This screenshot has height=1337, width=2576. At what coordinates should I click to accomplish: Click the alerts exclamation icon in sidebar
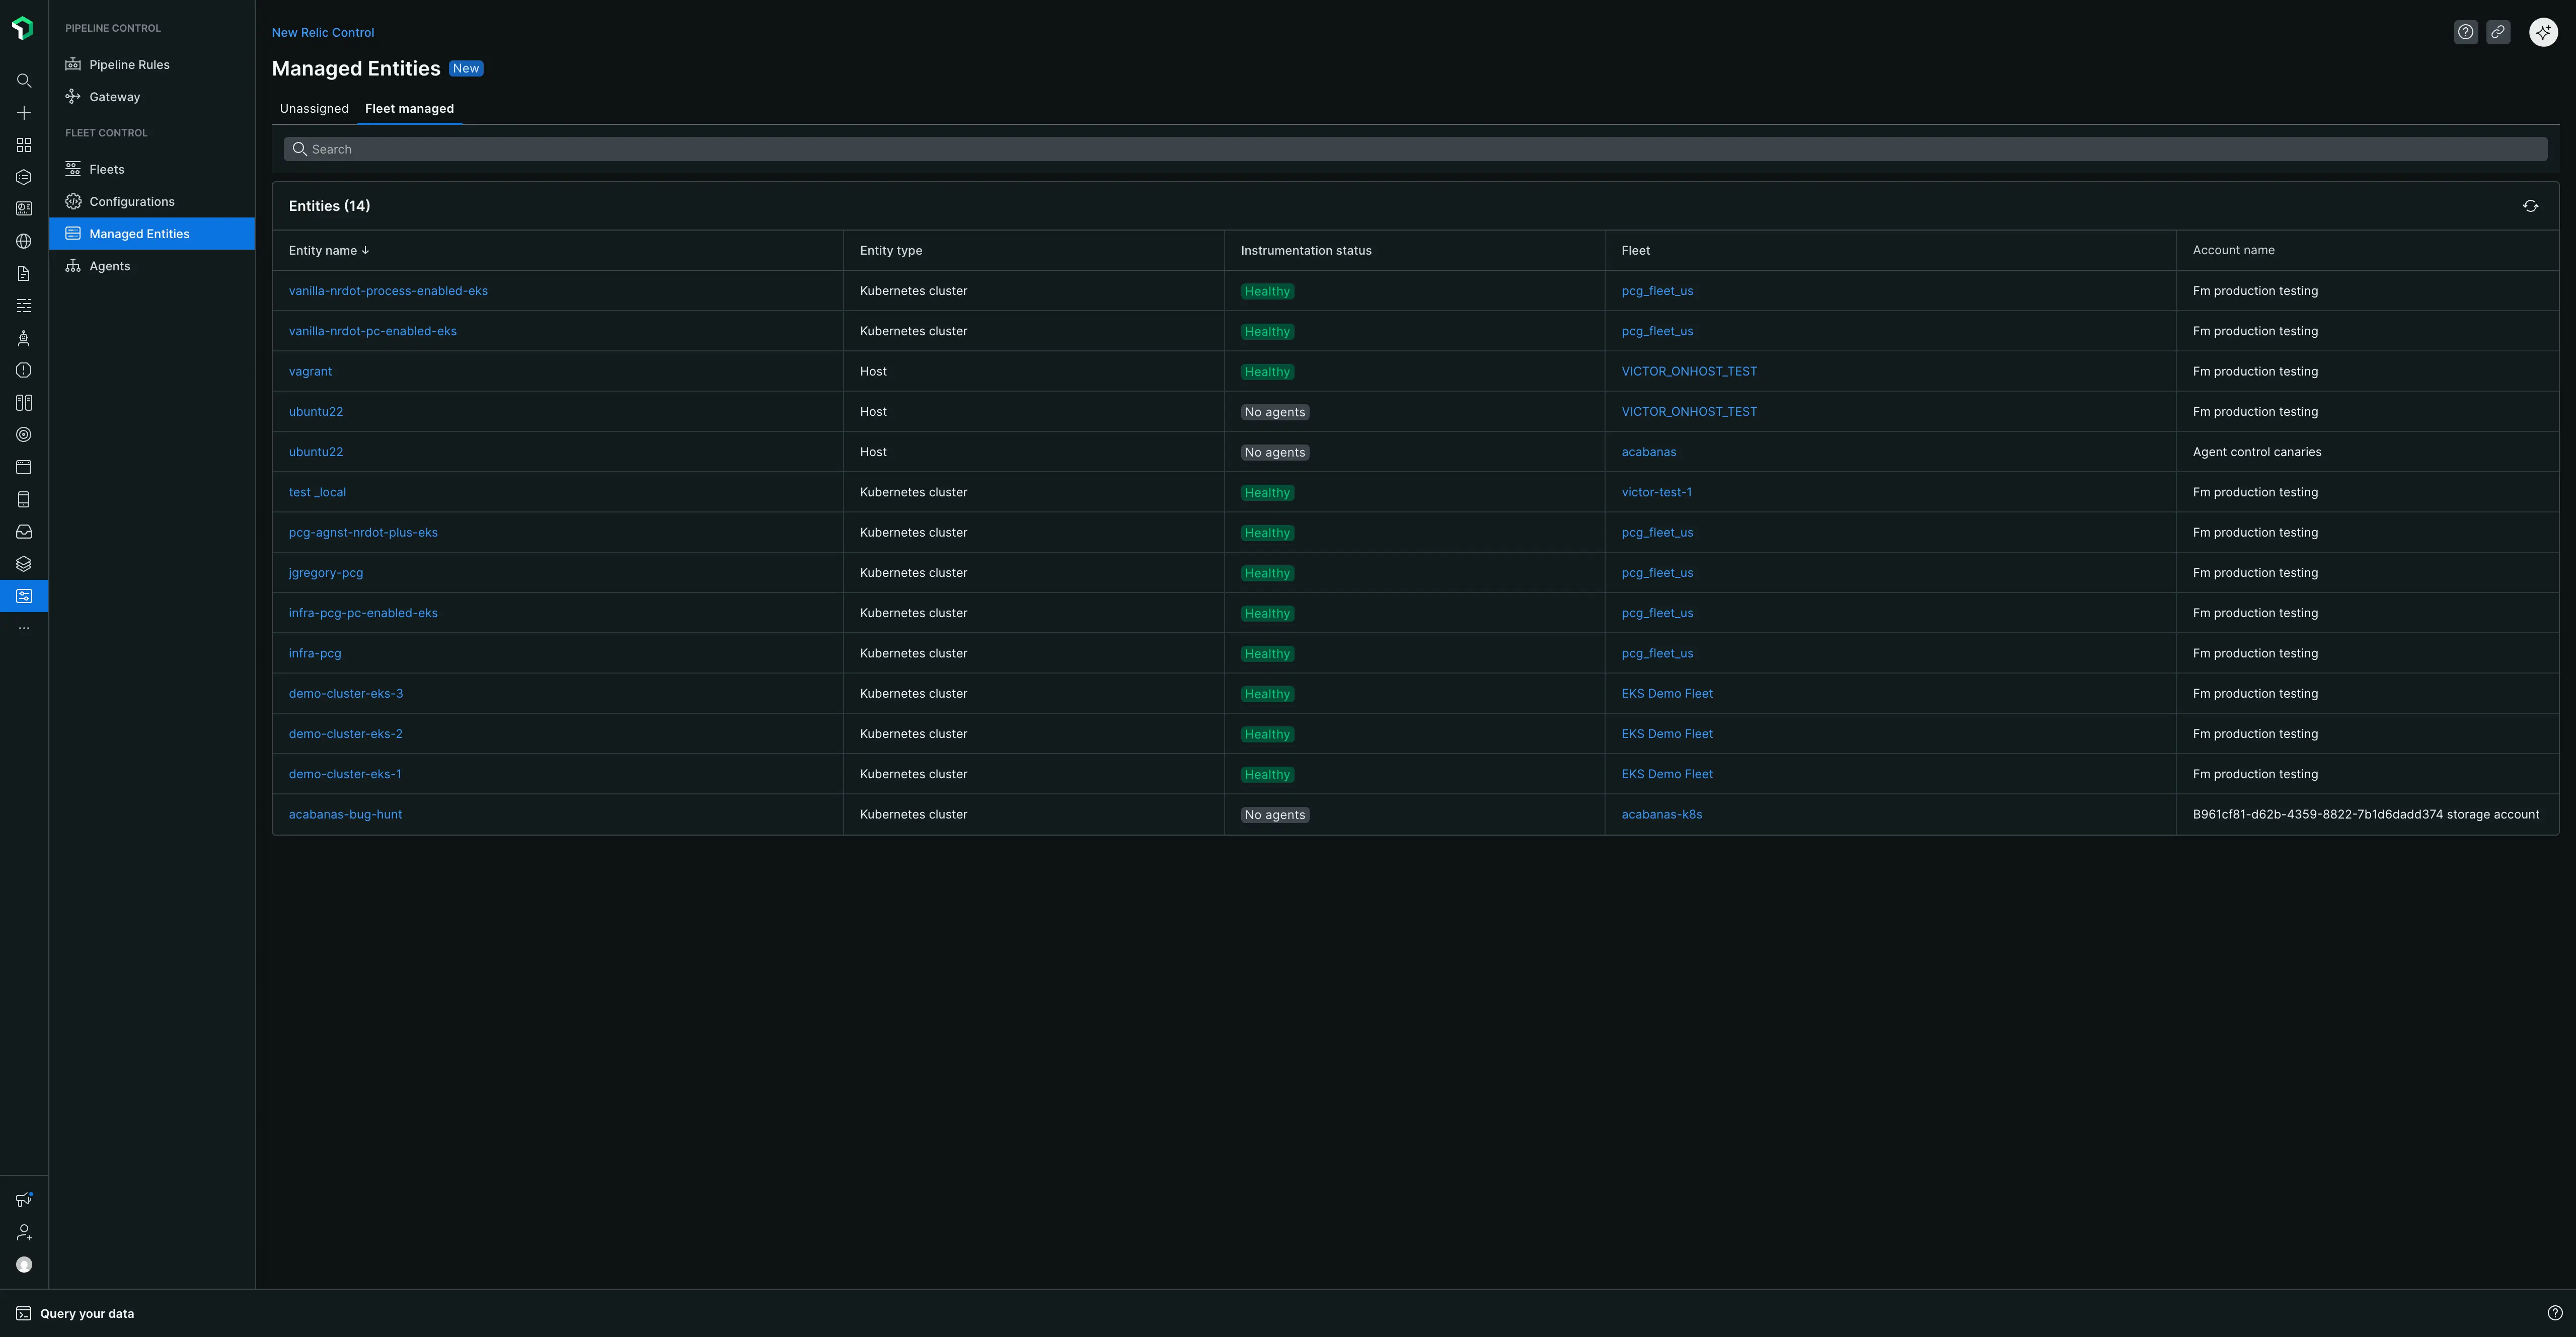[24, 370]
